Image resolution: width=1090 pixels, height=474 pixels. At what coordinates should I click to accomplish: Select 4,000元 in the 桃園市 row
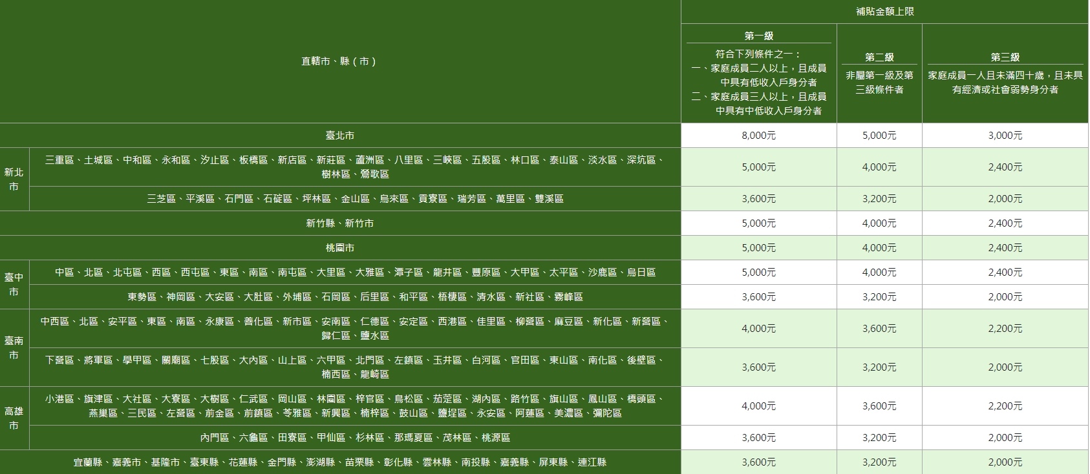(x=879, y=248)
